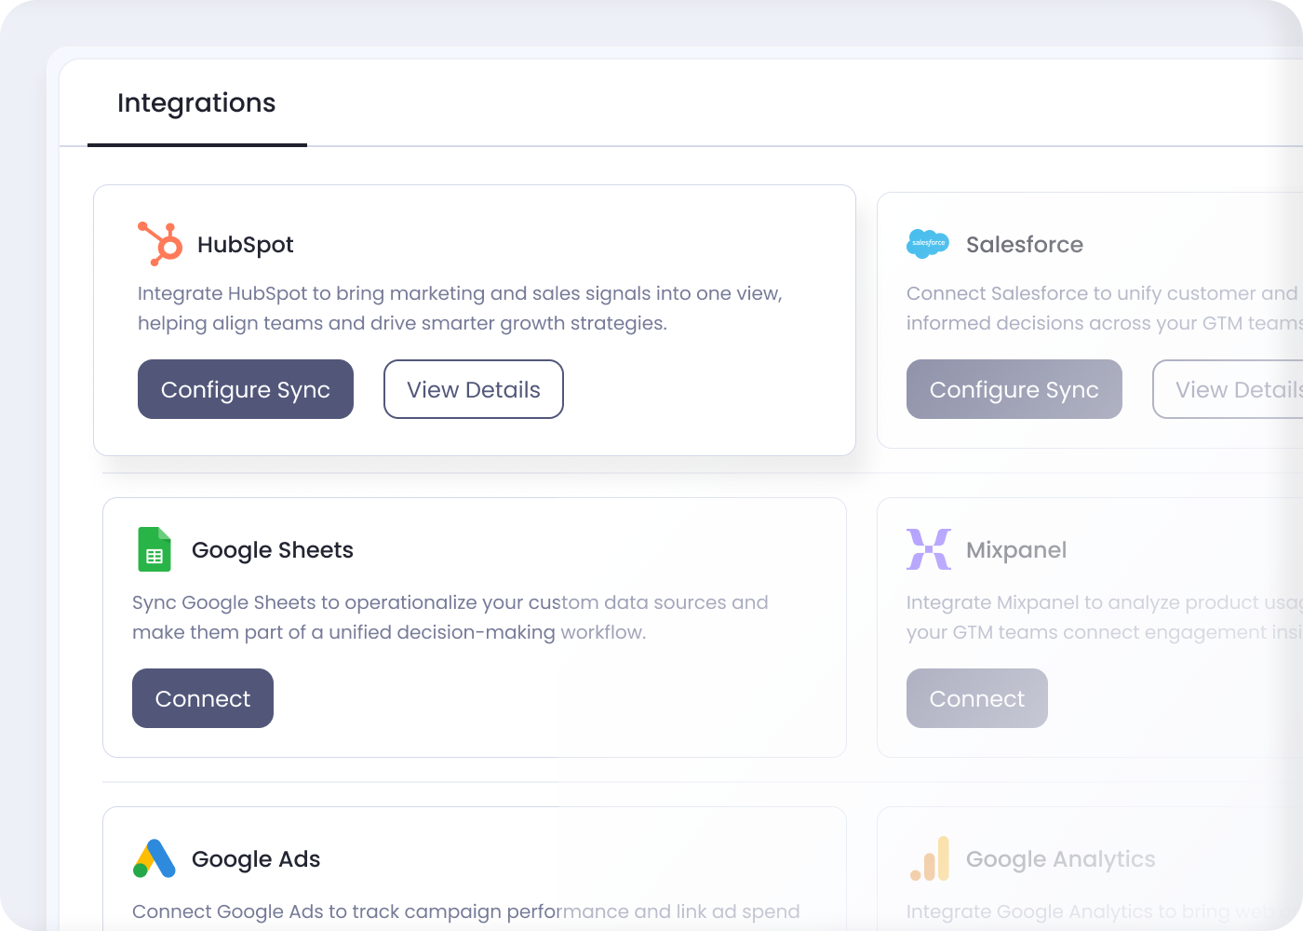Screen dimensions: 1303x931
Task: Click the Google Analytics bar chart icon
Action: pos(931,858)
